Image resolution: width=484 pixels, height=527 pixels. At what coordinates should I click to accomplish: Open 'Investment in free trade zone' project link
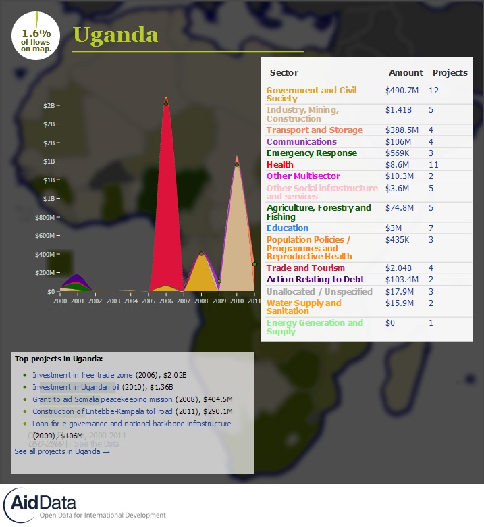[83, 374]
